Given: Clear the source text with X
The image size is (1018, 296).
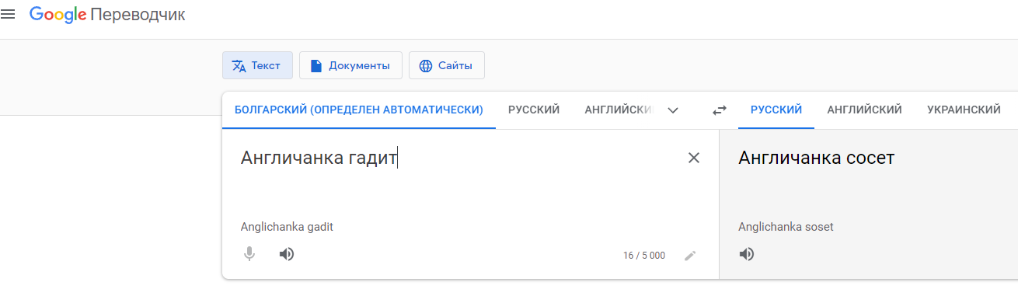Looking at the screenshot, I should (x=694, y=158).
